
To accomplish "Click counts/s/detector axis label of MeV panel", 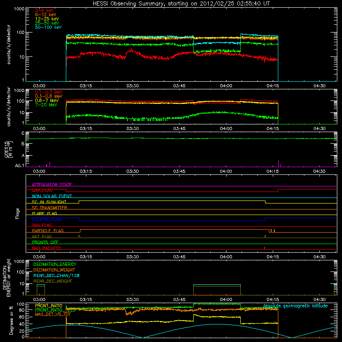I will tap(9, 106).
